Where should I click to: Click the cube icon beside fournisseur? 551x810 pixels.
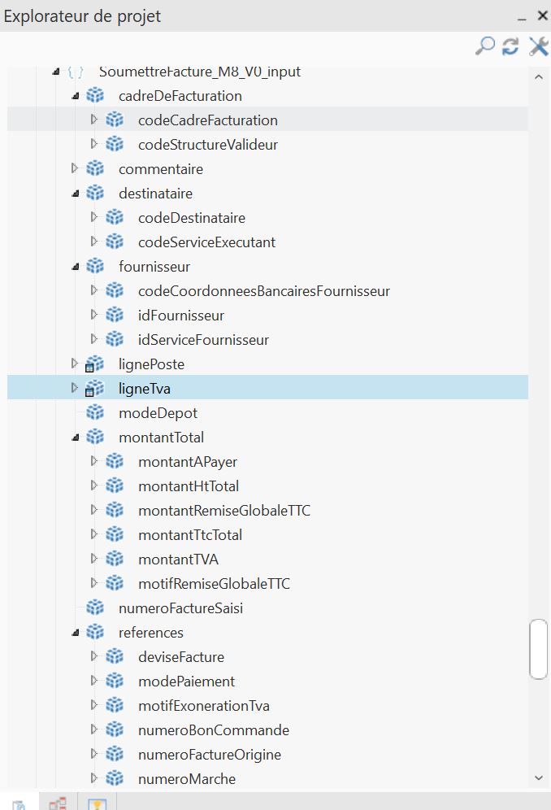pos(95,267)
